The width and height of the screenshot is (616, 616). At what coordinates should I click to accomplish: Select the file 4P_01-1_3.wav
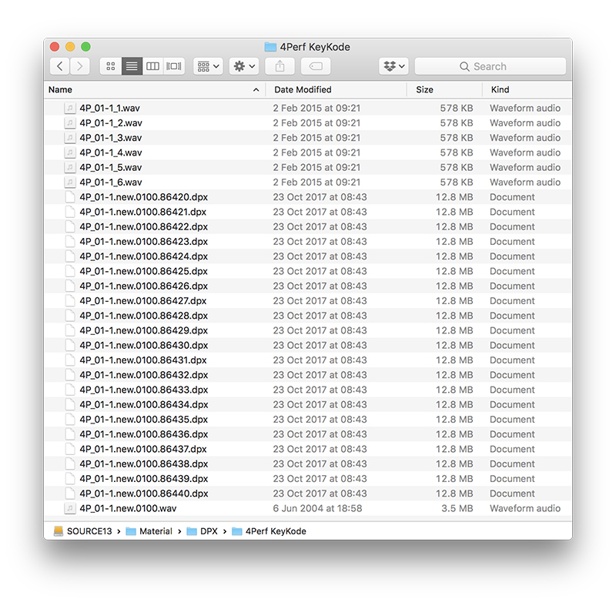112,138
